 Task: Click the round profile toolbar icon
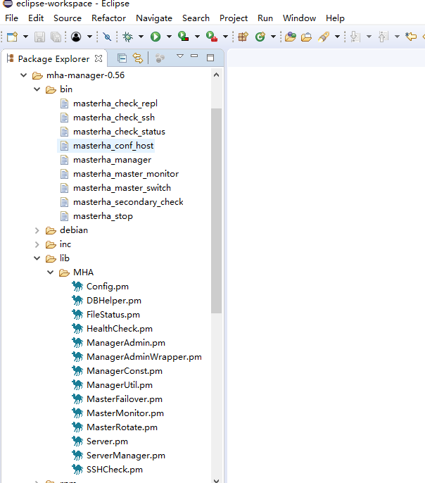(x=76, y=37)
